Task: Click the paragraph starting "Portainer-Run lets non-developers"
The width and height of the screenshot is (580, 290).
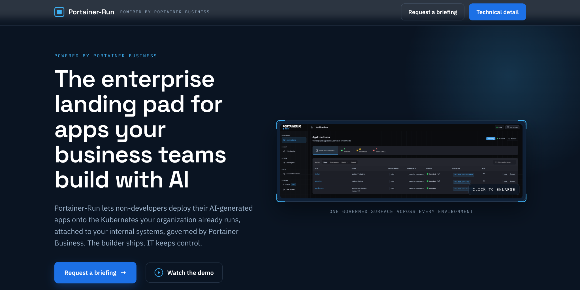Action: [x=153, y=226]
